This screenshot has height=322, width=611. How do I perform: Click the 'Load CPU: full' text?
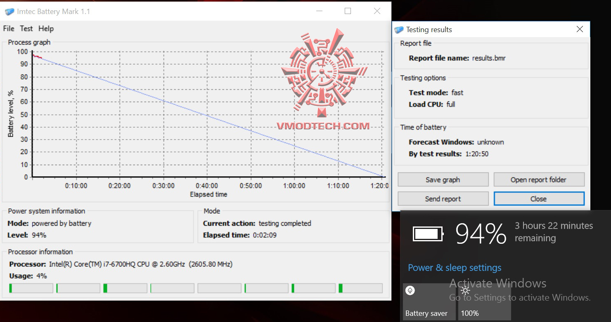point(432,104)
